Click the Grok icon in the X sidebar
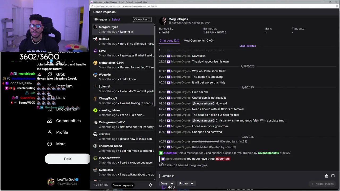Viewport: 340px width, 191px height. coord(50,74)
